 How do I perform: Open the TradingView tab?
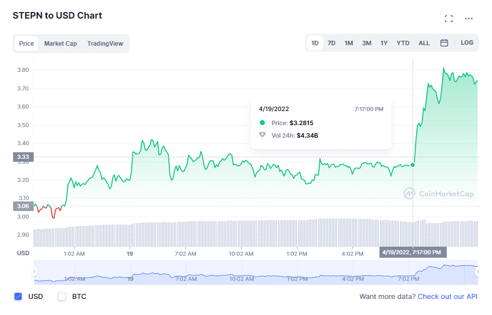[105, 44]
